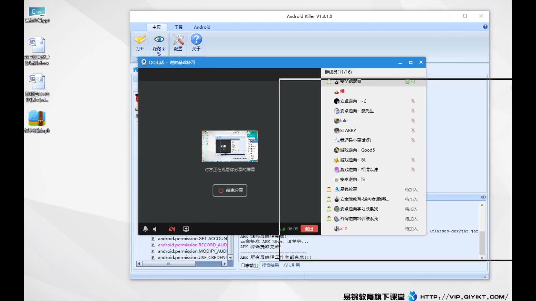
Task: Click the log panel scroll up arrow
Action: point(482,205)
